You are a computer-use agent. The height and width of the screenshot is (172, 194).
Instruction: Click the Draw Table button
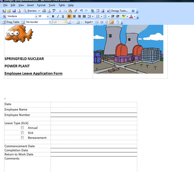click(11, 22)
